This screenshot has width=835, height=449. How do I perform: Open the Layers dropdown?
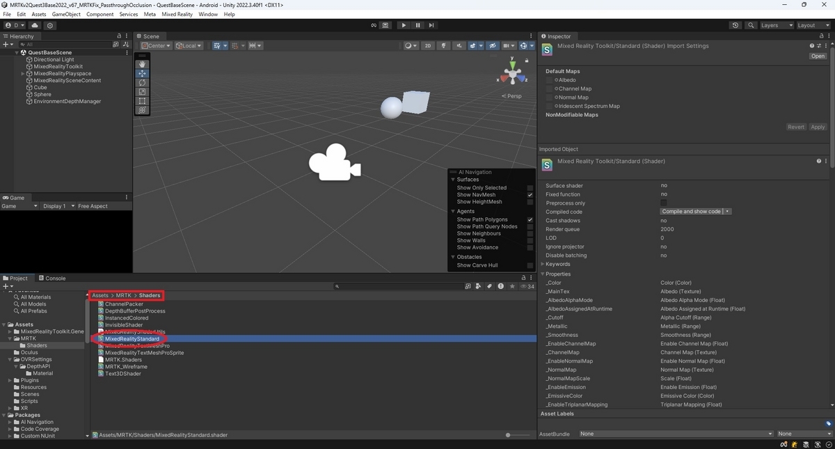tap(776, 25)
